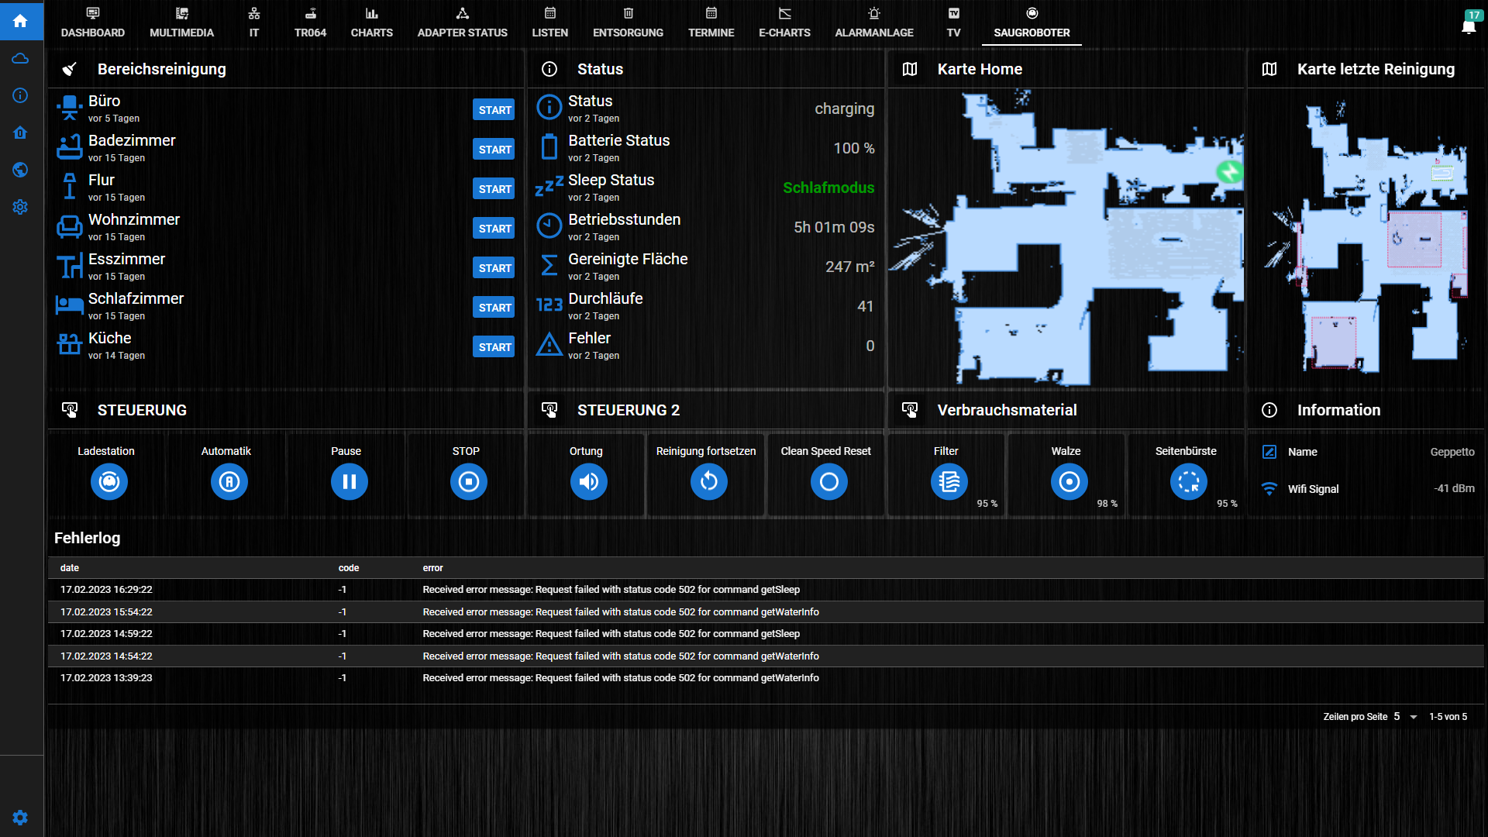Click the Betriebsstunden clock icon

point(549,226)
